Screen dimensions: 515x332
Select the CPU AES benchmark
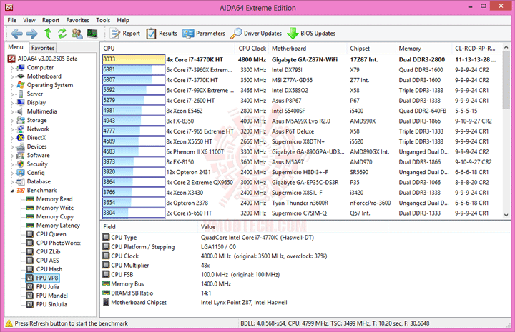click(x=48, y=261)
